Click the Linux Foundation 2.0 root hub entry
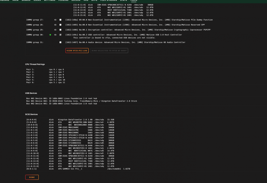Screen dimensions: 267x183 pyautogui.click(x=62, y=98)
